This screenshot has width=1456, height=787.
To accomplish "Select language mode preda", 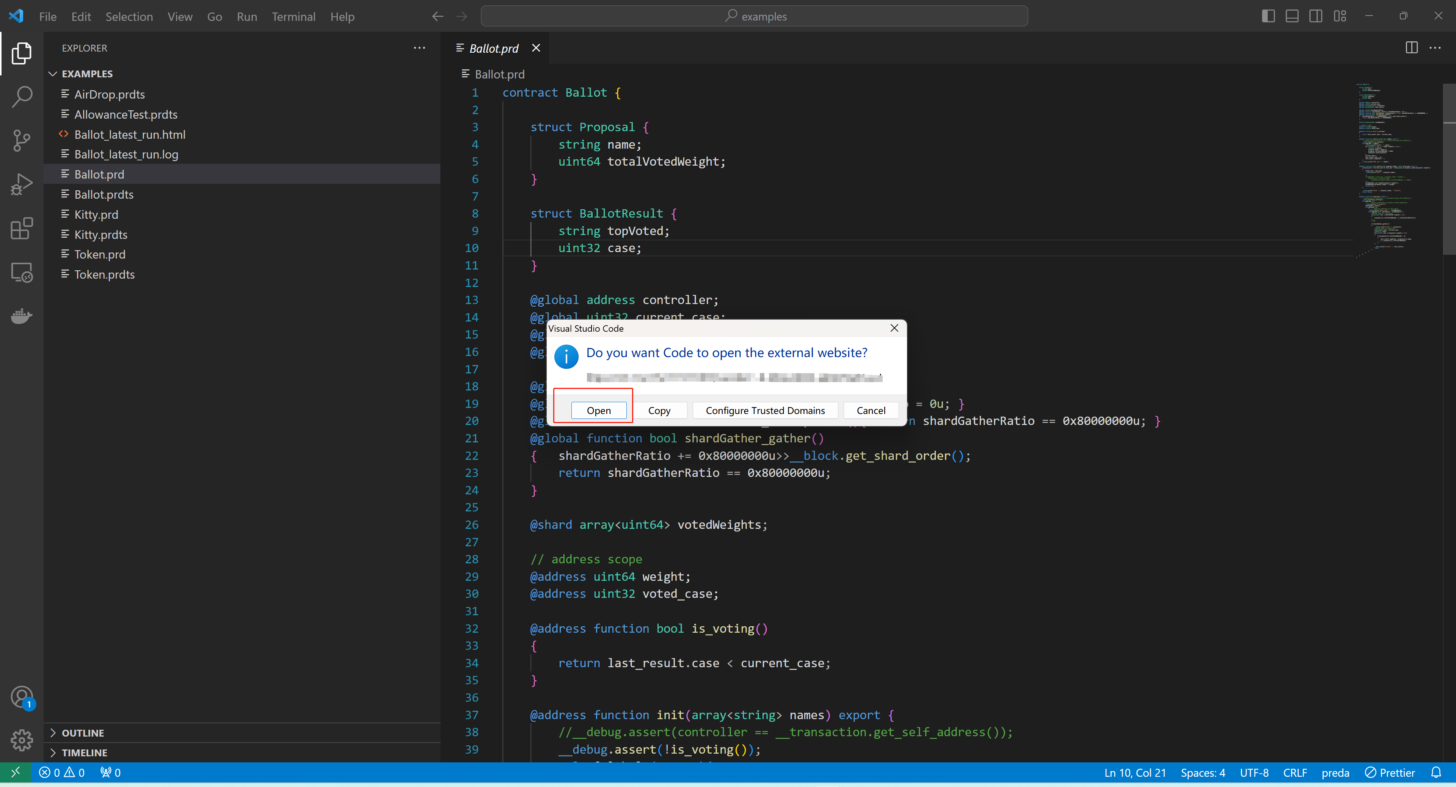I will [1335, 772].
